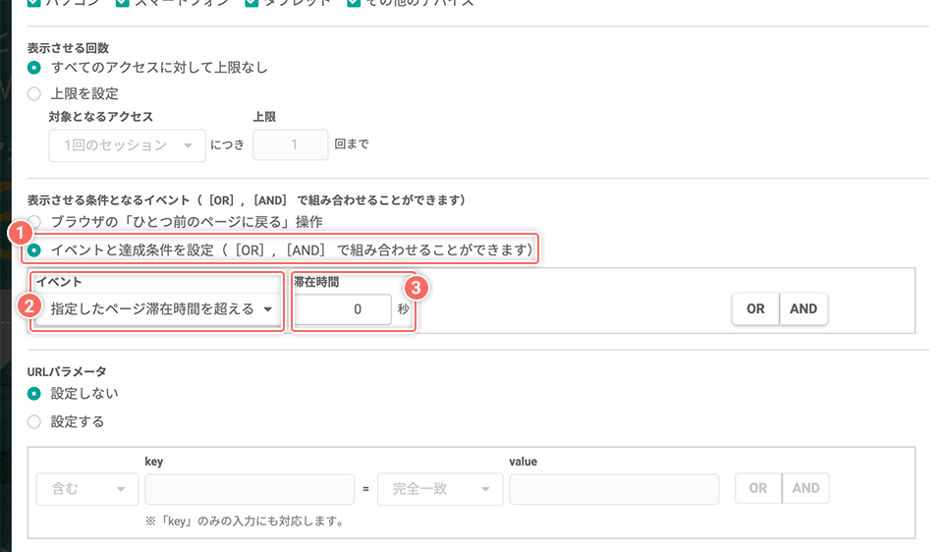
Task: Toggle the スマートフォン device checkbox
Action: point(123,2)
